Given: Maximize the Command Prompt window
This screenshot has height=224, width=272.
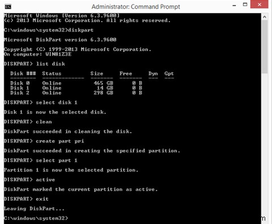Looking at the screenshot, I should tap(245, 5).
